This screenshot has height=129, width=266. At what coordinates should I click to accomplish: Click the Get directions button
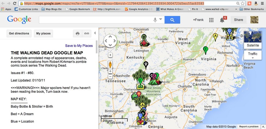[19, 34]
